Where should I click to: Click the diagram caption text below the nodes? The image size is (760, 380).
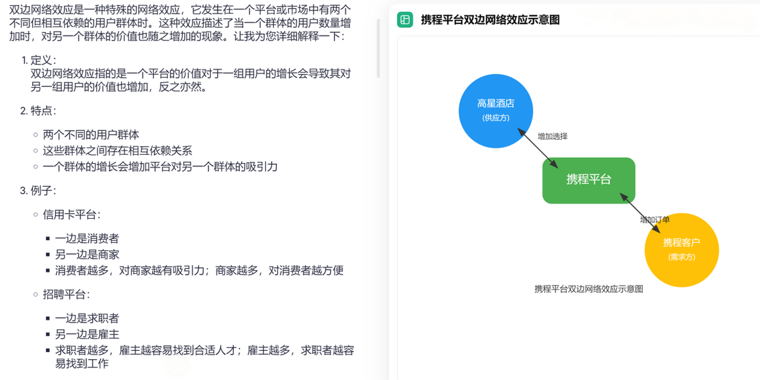[589, 289]
